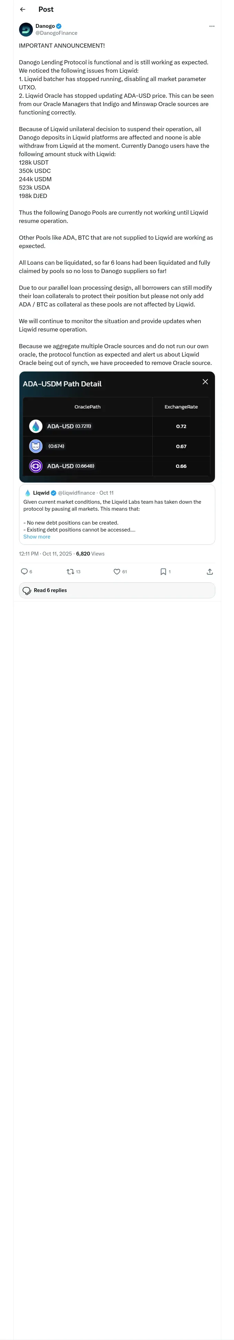
Task: Share the post via share icon
Action: coord(210,572)
